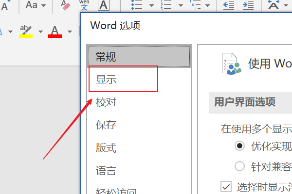Click the Asian Layout icon (A with arrows)
The image size is (292, 194).
pyautogui.click(x=274, y=5)
